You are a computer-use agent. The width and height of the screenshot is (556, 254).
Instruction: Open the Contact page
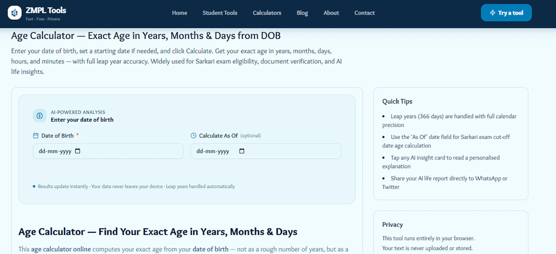pyautogui.click(x=365, y=13)
